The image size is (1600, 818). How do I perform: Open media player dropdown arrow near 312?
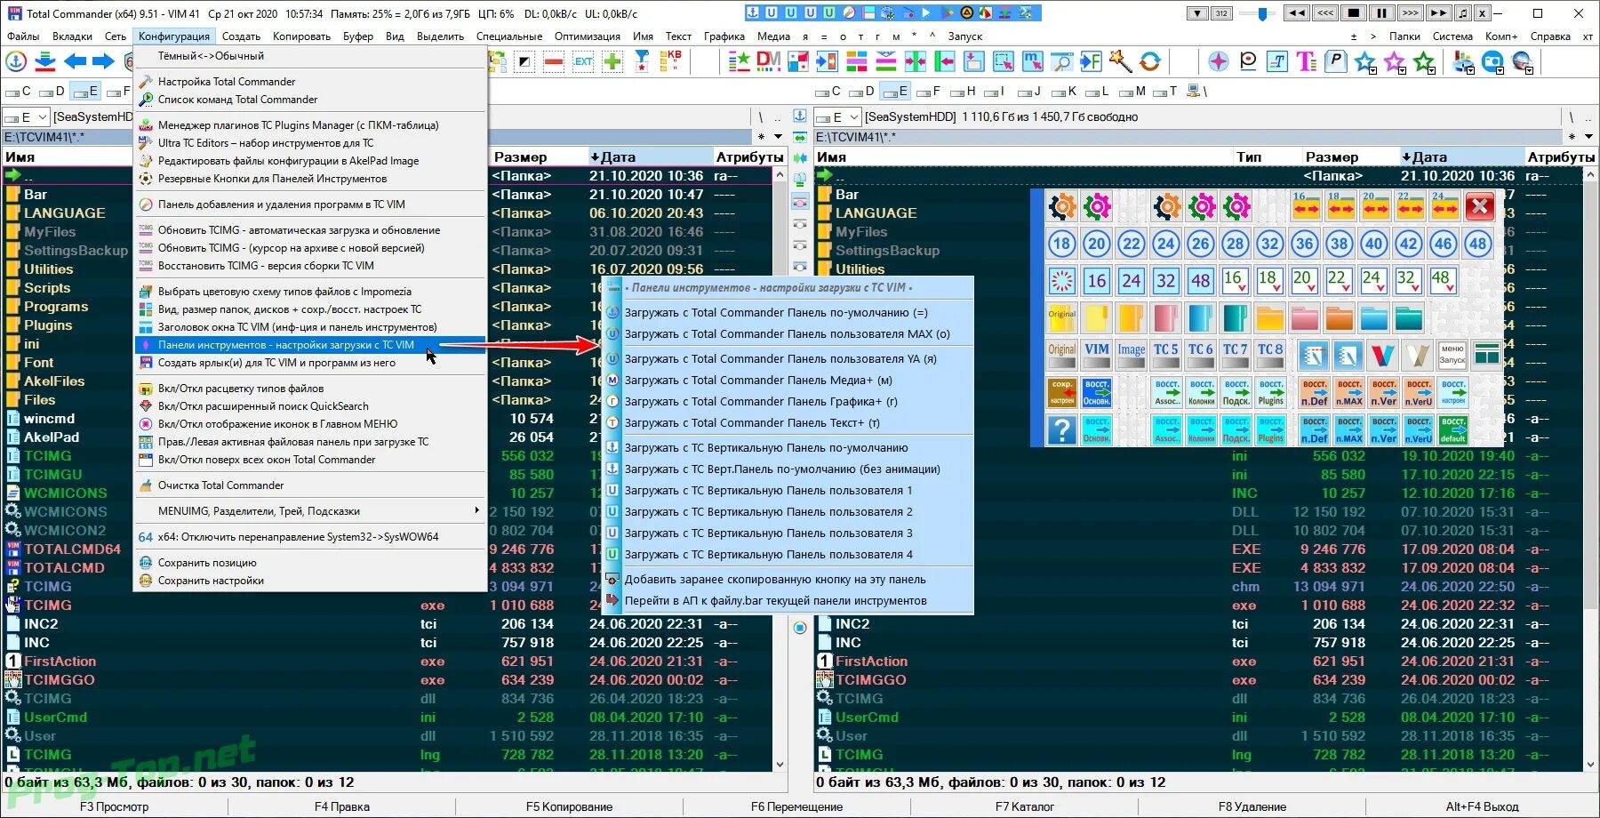(1197, 13)
